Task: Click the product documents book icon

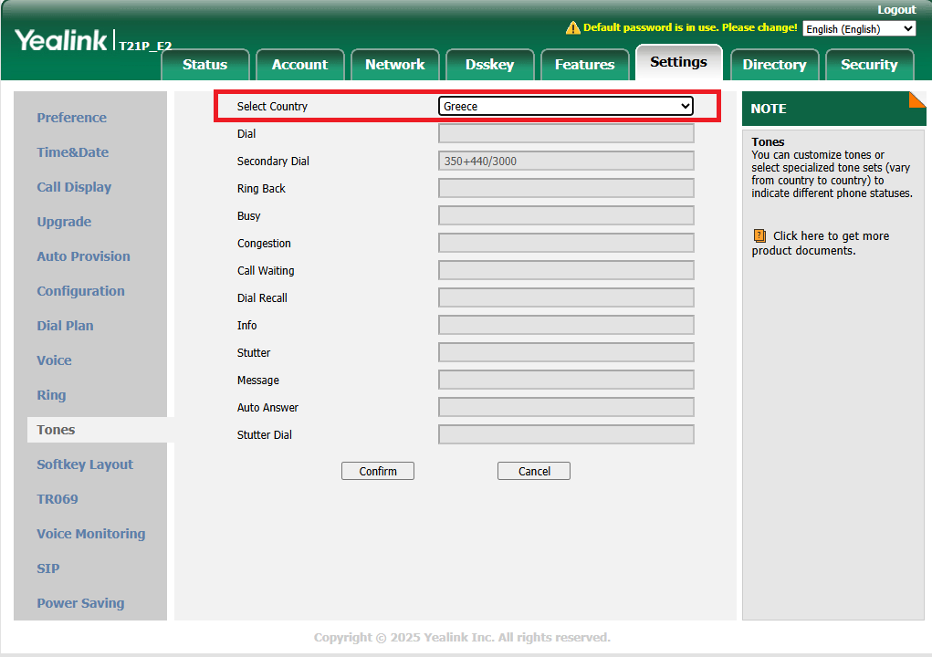Action: [x=759, y=235]
